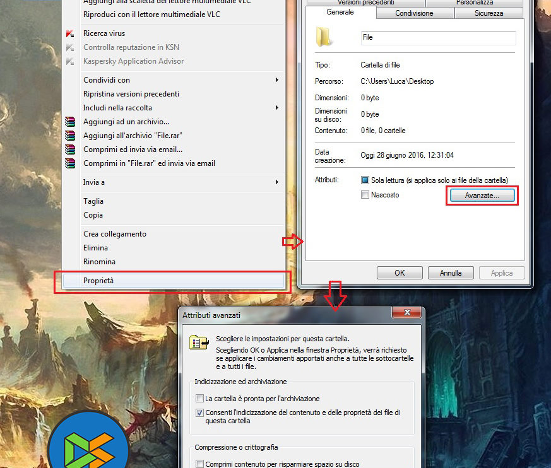Expand the 'Condividi con' submenu arrow
This screenshot has width=551, height=468.
point(277,80)
